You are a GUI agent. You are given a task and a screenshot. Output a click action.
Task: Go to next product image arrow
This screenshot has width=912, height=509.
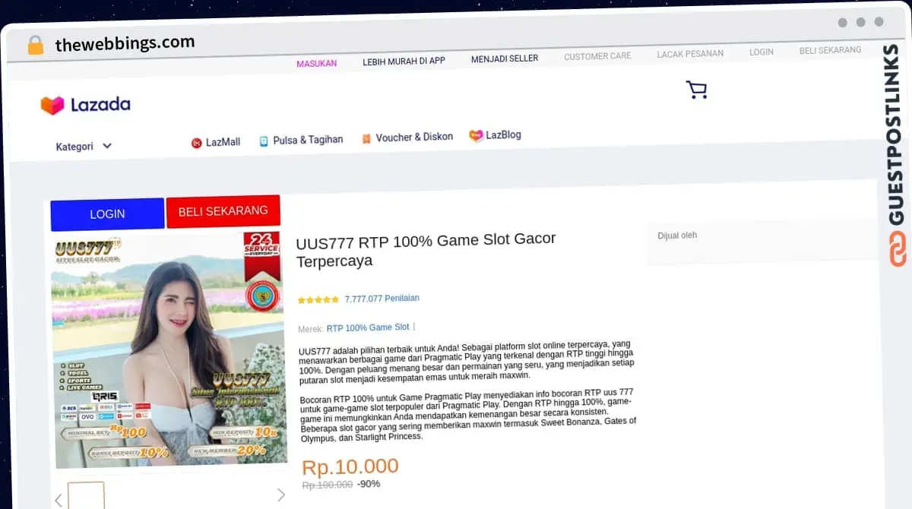(280, 495)
